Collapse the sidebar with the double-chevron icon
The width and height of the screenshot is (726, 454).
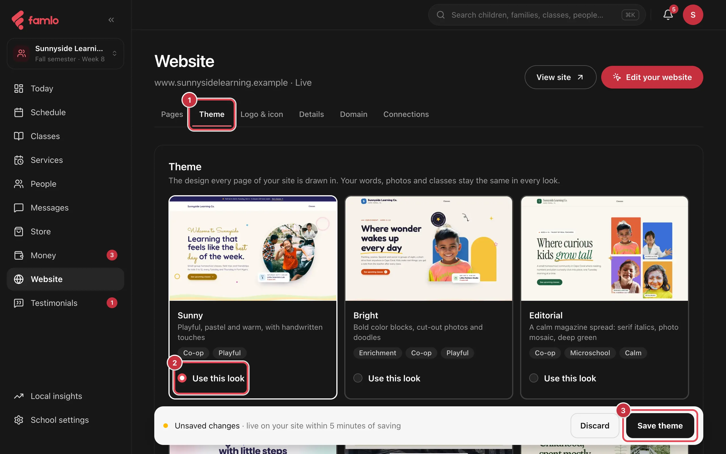pos(111,20)
